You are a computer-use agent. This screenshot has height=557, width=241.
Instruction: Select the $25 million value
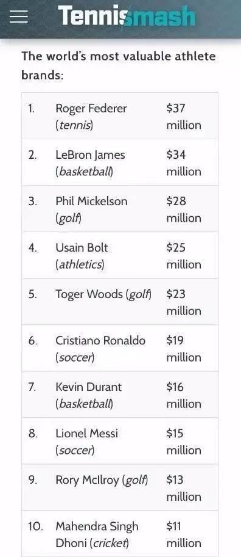[184, 256]
